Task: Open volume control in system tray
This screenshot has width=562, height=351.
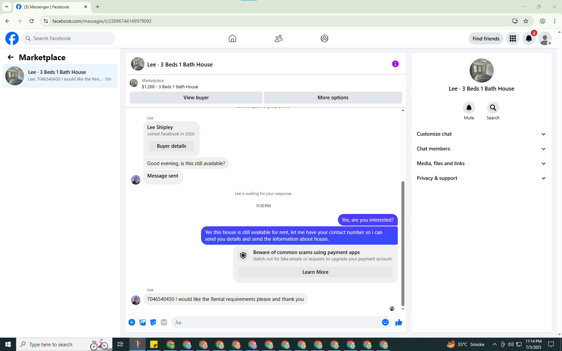Action: pyautogui.click(x=511, y=344)
